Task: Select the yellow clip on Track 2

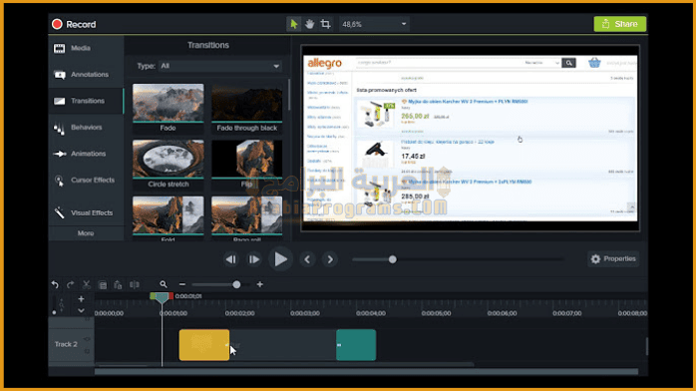Action: coord(204,345)
